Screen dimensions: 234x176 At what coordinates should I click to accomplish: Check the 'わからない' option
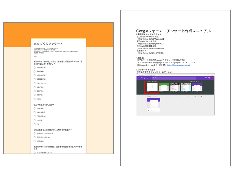35,141
